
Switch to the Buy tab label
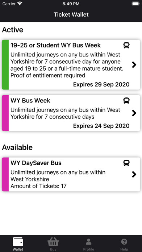tap(53, 249)
